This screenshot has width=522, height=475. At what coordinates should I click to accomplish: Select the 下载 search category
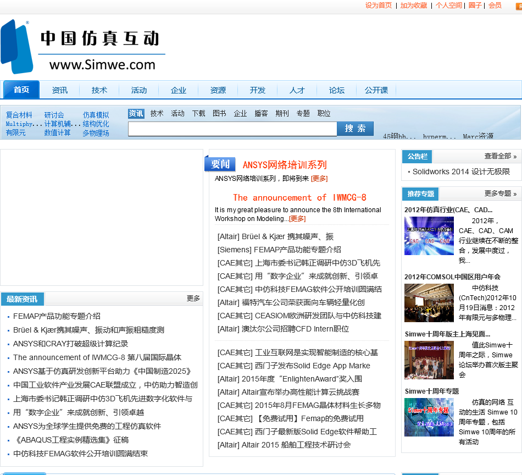[x=199, y=114]
